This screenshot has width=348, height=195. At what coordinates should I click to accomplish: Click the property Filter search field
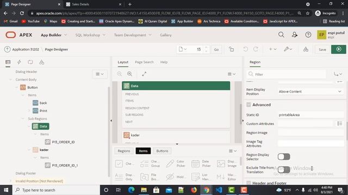(x=287, y=74)
